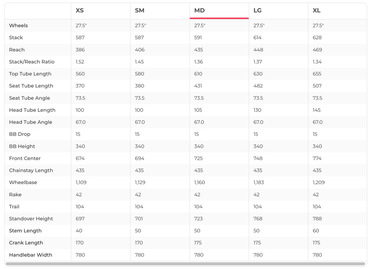Click the MD Reach value 435
This screenshot has width=370, height=269.
click(x=199, y=50)
